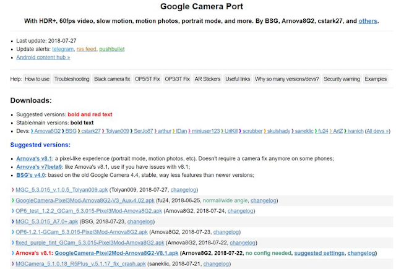Filter by dev BSG

(x=71, y=131)
